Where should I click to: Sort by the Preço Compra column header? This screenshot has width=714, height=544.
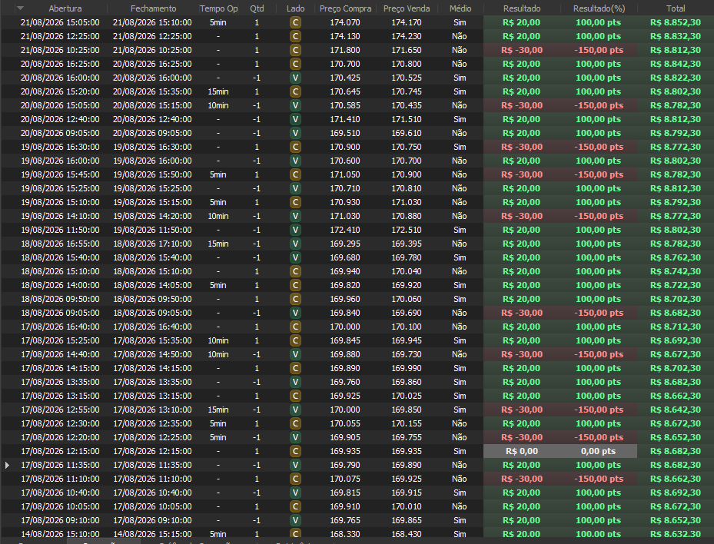(345, 8)
